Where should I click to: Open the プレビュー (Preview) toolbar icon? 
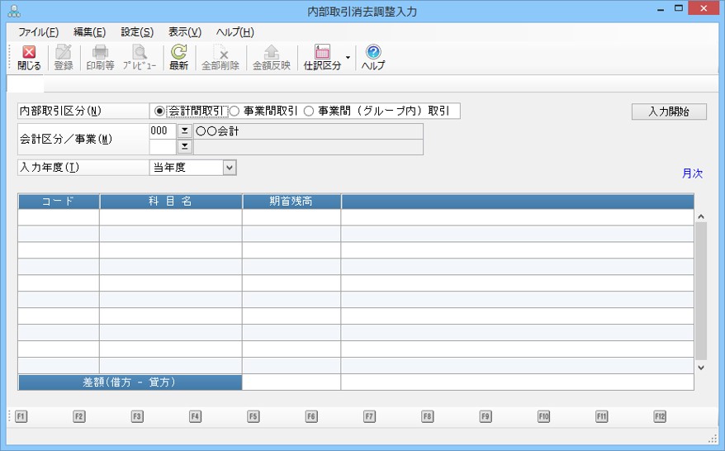click(x=140, y=57)
